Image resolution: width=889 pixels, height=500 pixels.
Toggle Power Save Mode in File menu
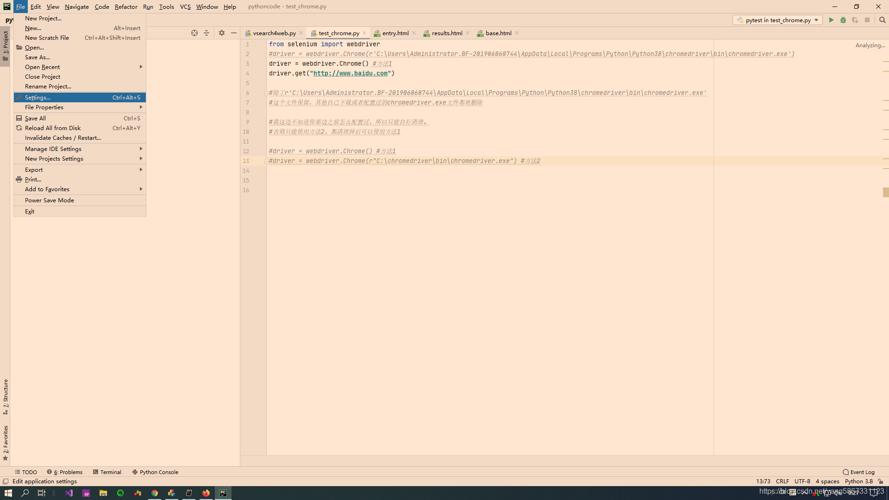(x=80, y=200)
